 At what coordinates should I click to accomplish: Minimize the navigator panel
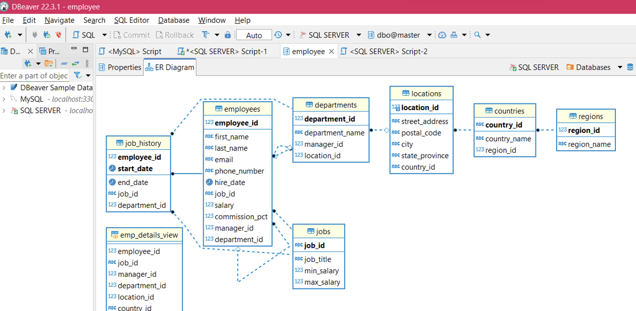pos(73,49)
